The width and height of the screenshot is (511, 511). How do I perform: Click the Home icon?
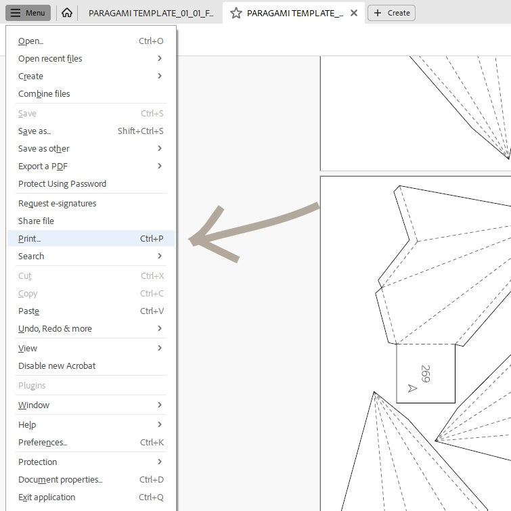click(67, 13)
